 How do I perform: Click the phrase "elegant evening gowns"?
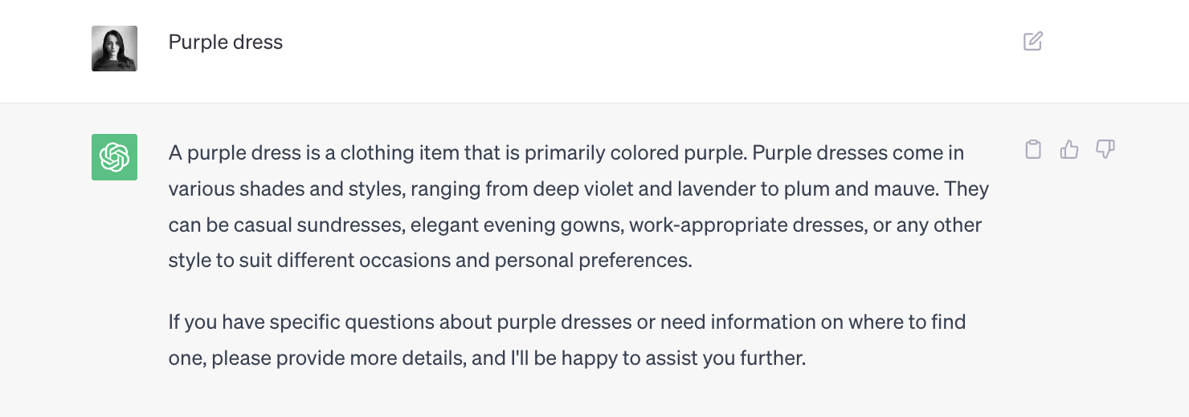click(x=516, y=225)
